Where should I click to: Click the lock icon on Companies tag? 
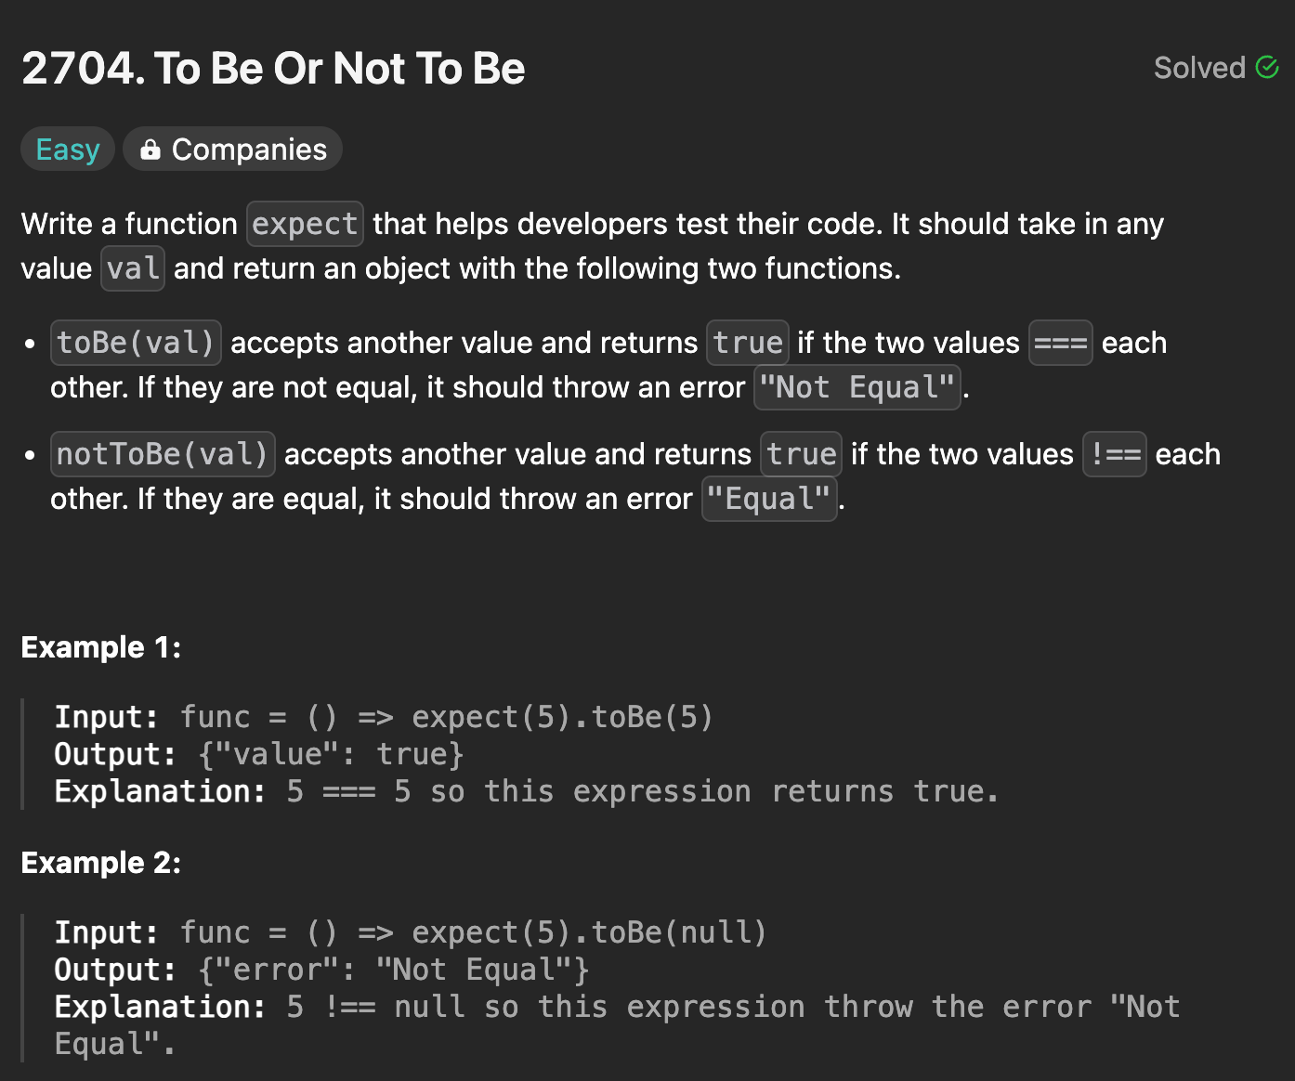(150, 149)
